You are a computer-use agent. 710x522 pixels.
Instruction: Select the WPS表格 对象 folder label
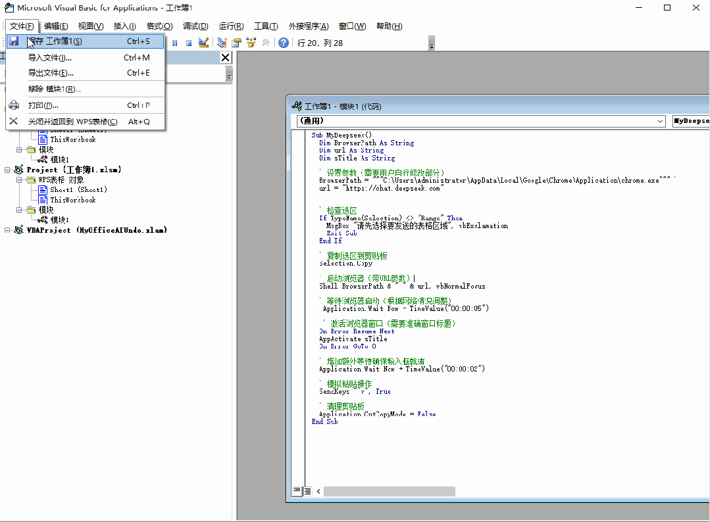[x=61, y=179]
